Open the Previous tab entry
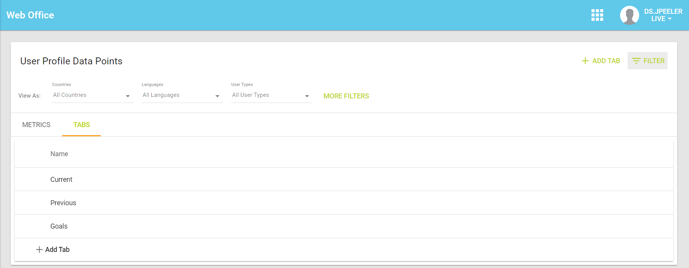Viewport: 689px width, 268px height. coord(63,203)
